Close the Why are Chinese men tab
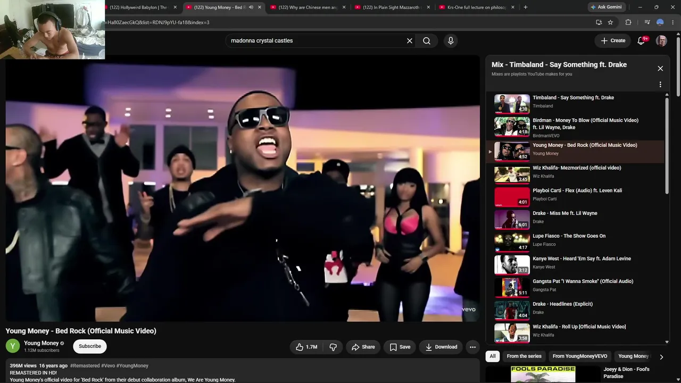 (x=344, y=7)
